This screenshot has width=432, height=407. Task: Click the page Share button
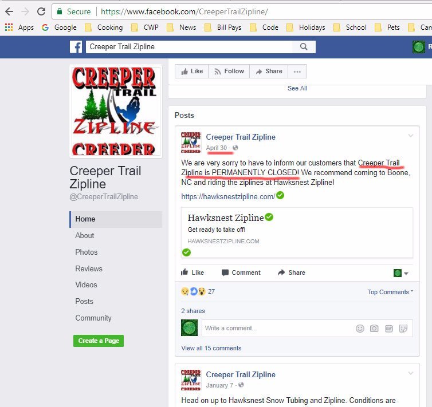[x=269, y=72]
